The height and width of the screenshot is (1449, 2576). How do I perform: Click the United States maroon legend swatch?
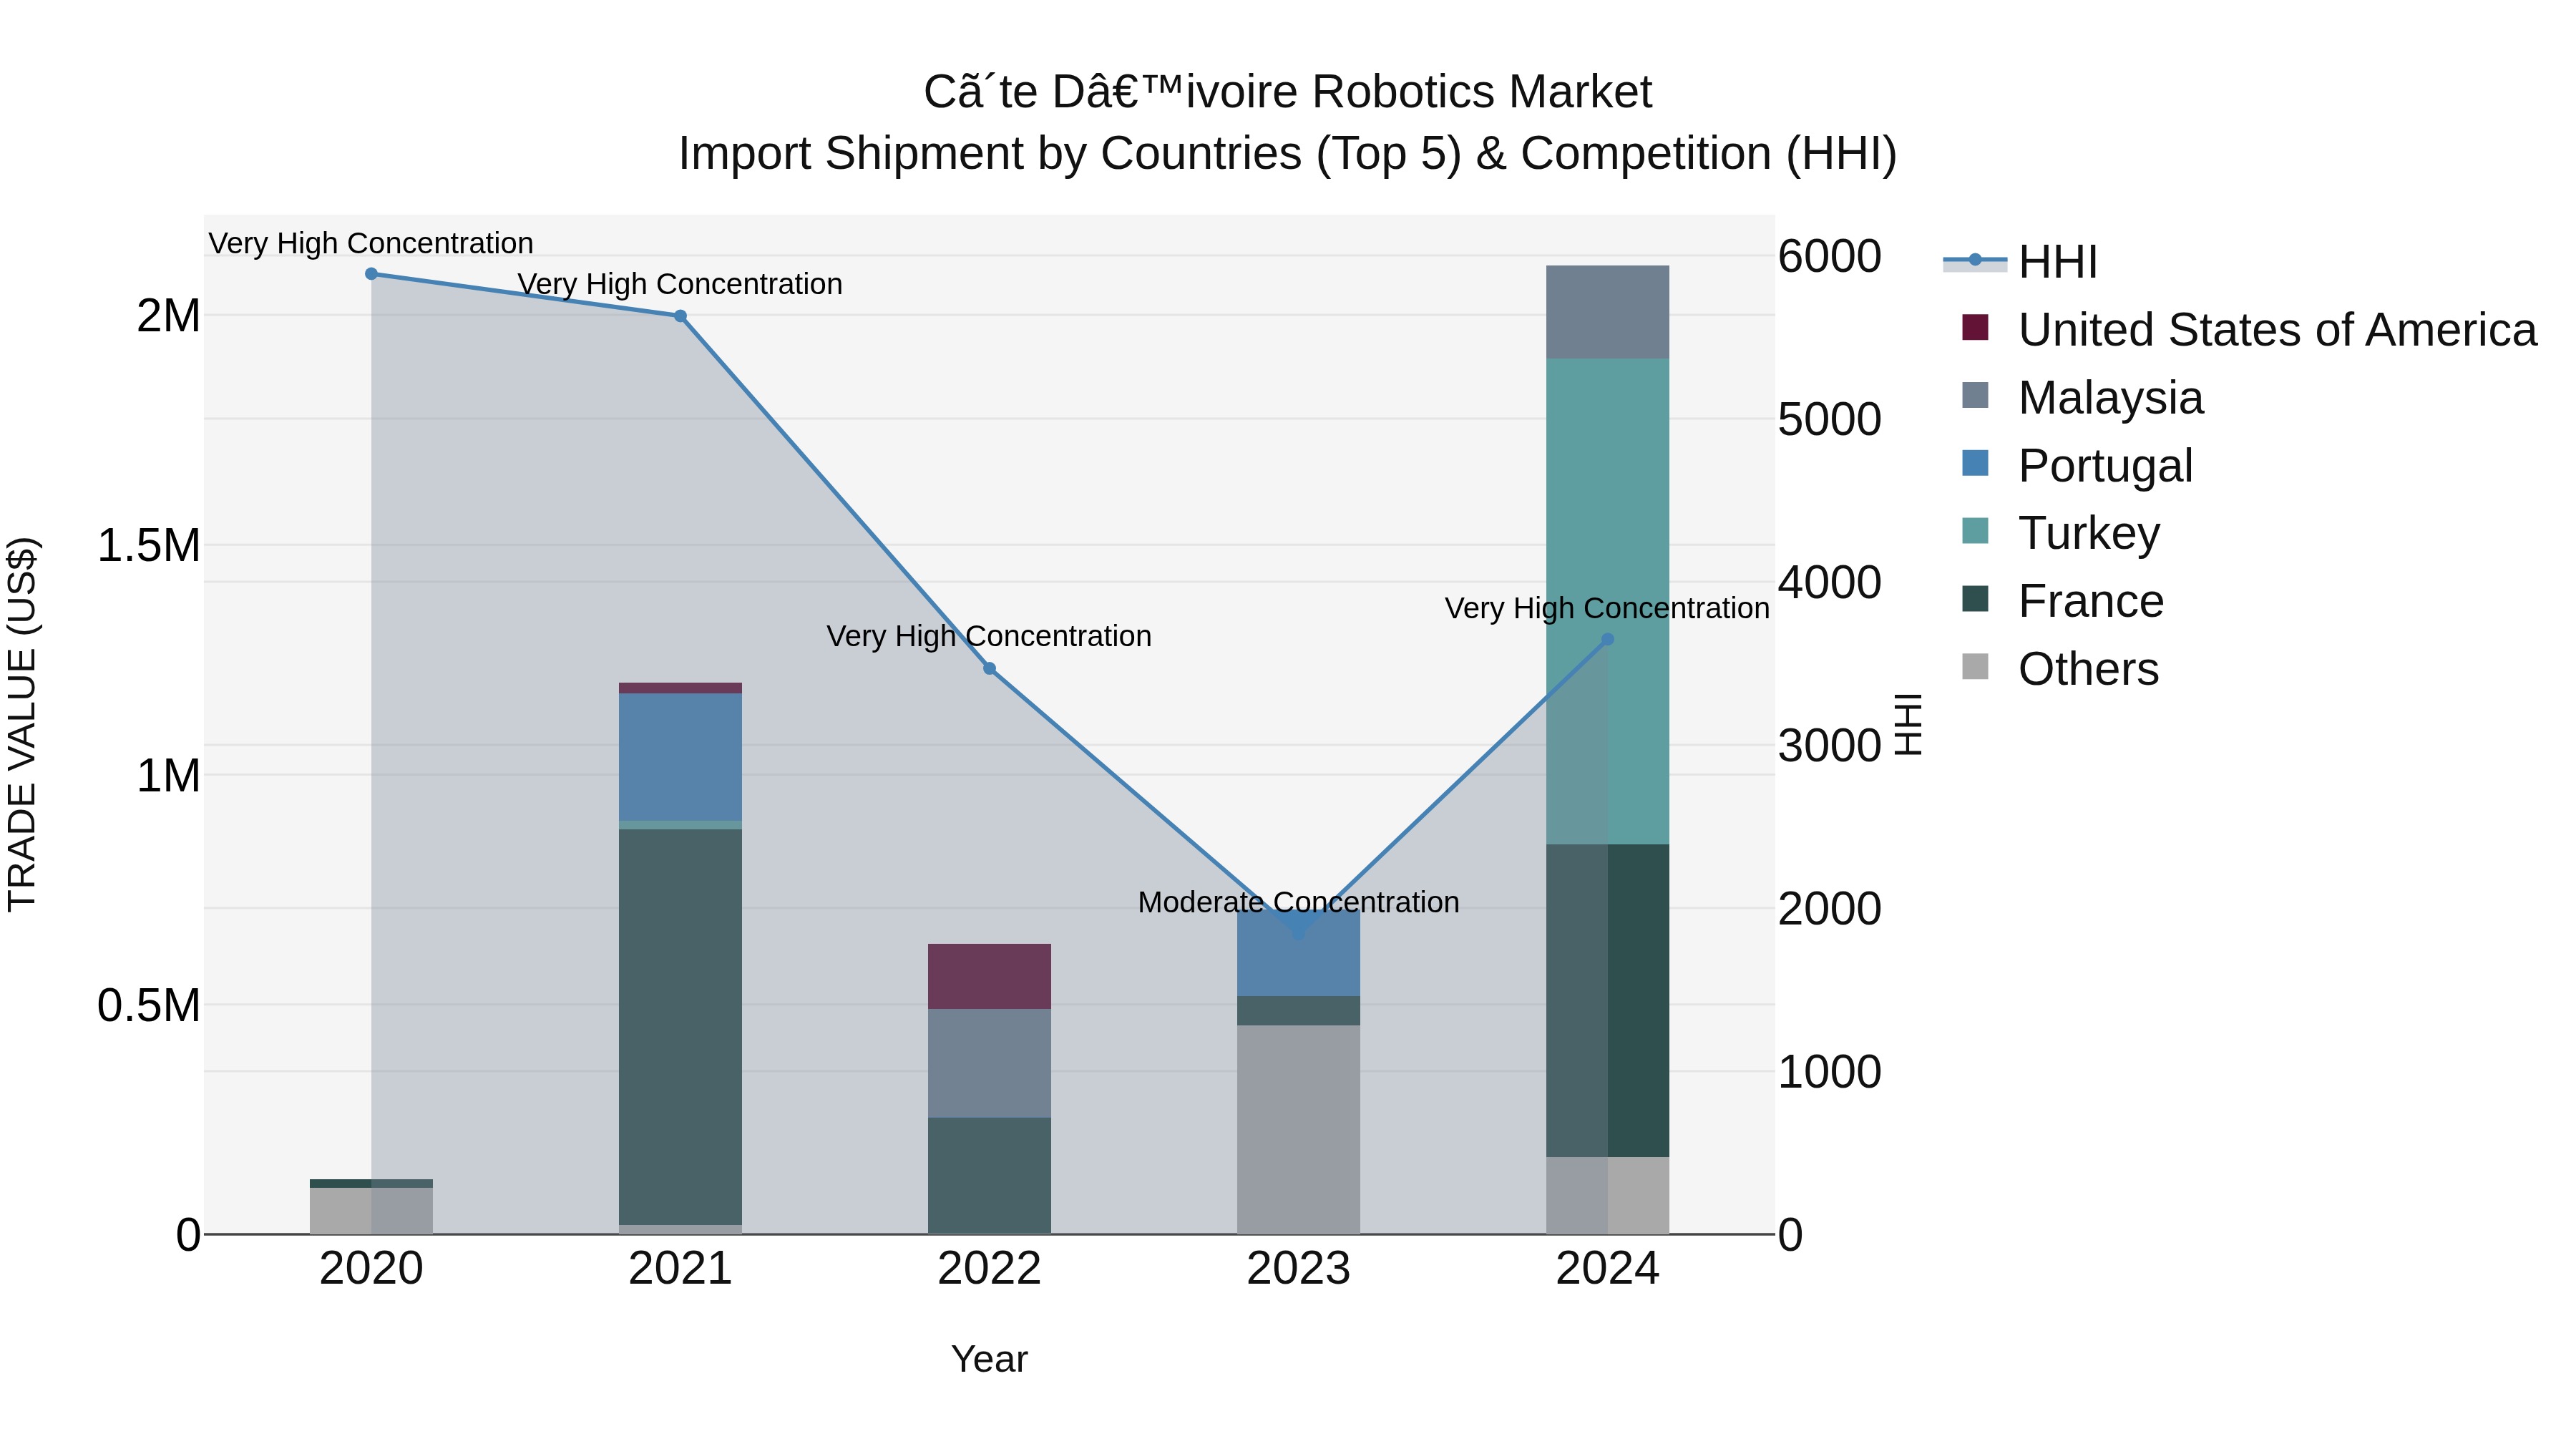[1975, 327]
